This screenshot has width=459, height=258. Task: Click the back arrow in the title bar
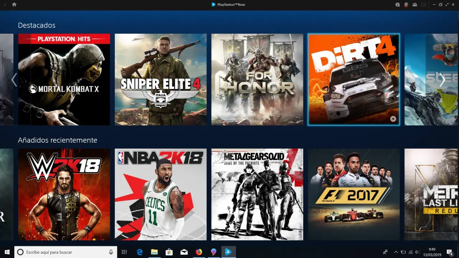[x=5, y=5]
